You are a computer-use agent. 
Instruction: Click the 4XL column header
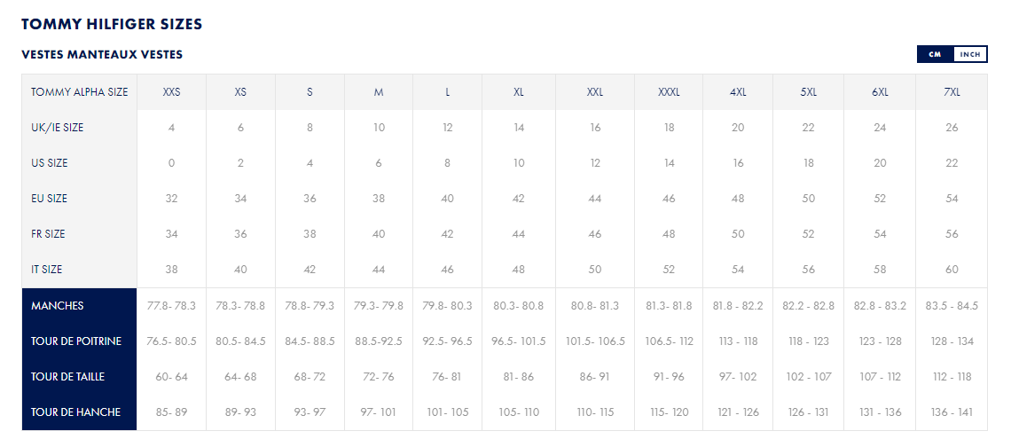point(738,92)
